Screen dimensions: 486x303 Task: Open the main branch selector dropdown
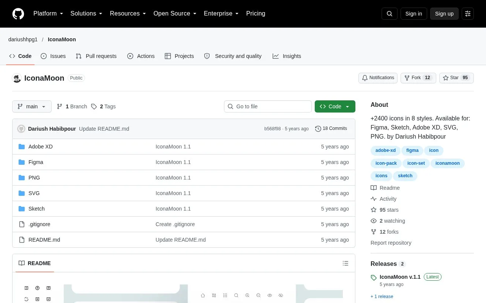32,106
